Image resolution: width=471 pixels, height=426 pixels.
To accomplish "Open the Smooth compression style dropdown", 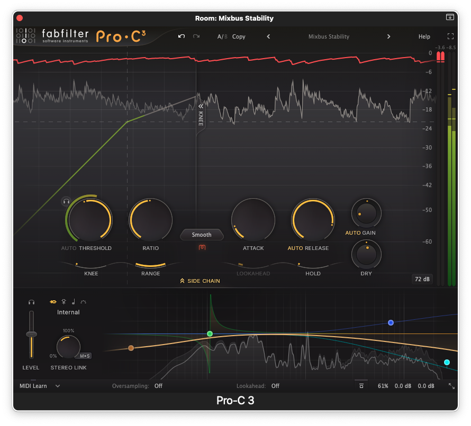I will click(202, 235).
